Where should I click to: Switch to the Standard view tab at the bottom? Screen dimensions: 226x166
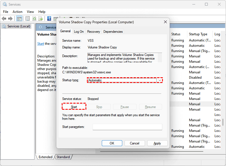[x=63, y=157]
